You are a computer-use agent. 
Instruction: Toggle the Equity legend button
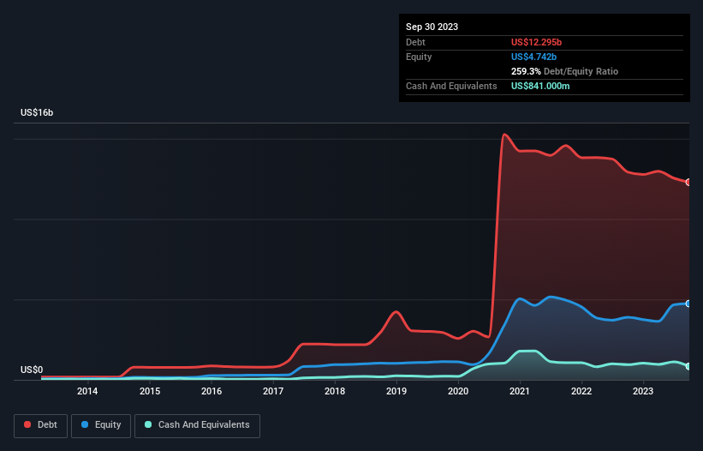pyautogui.click(x=101, y=425)
